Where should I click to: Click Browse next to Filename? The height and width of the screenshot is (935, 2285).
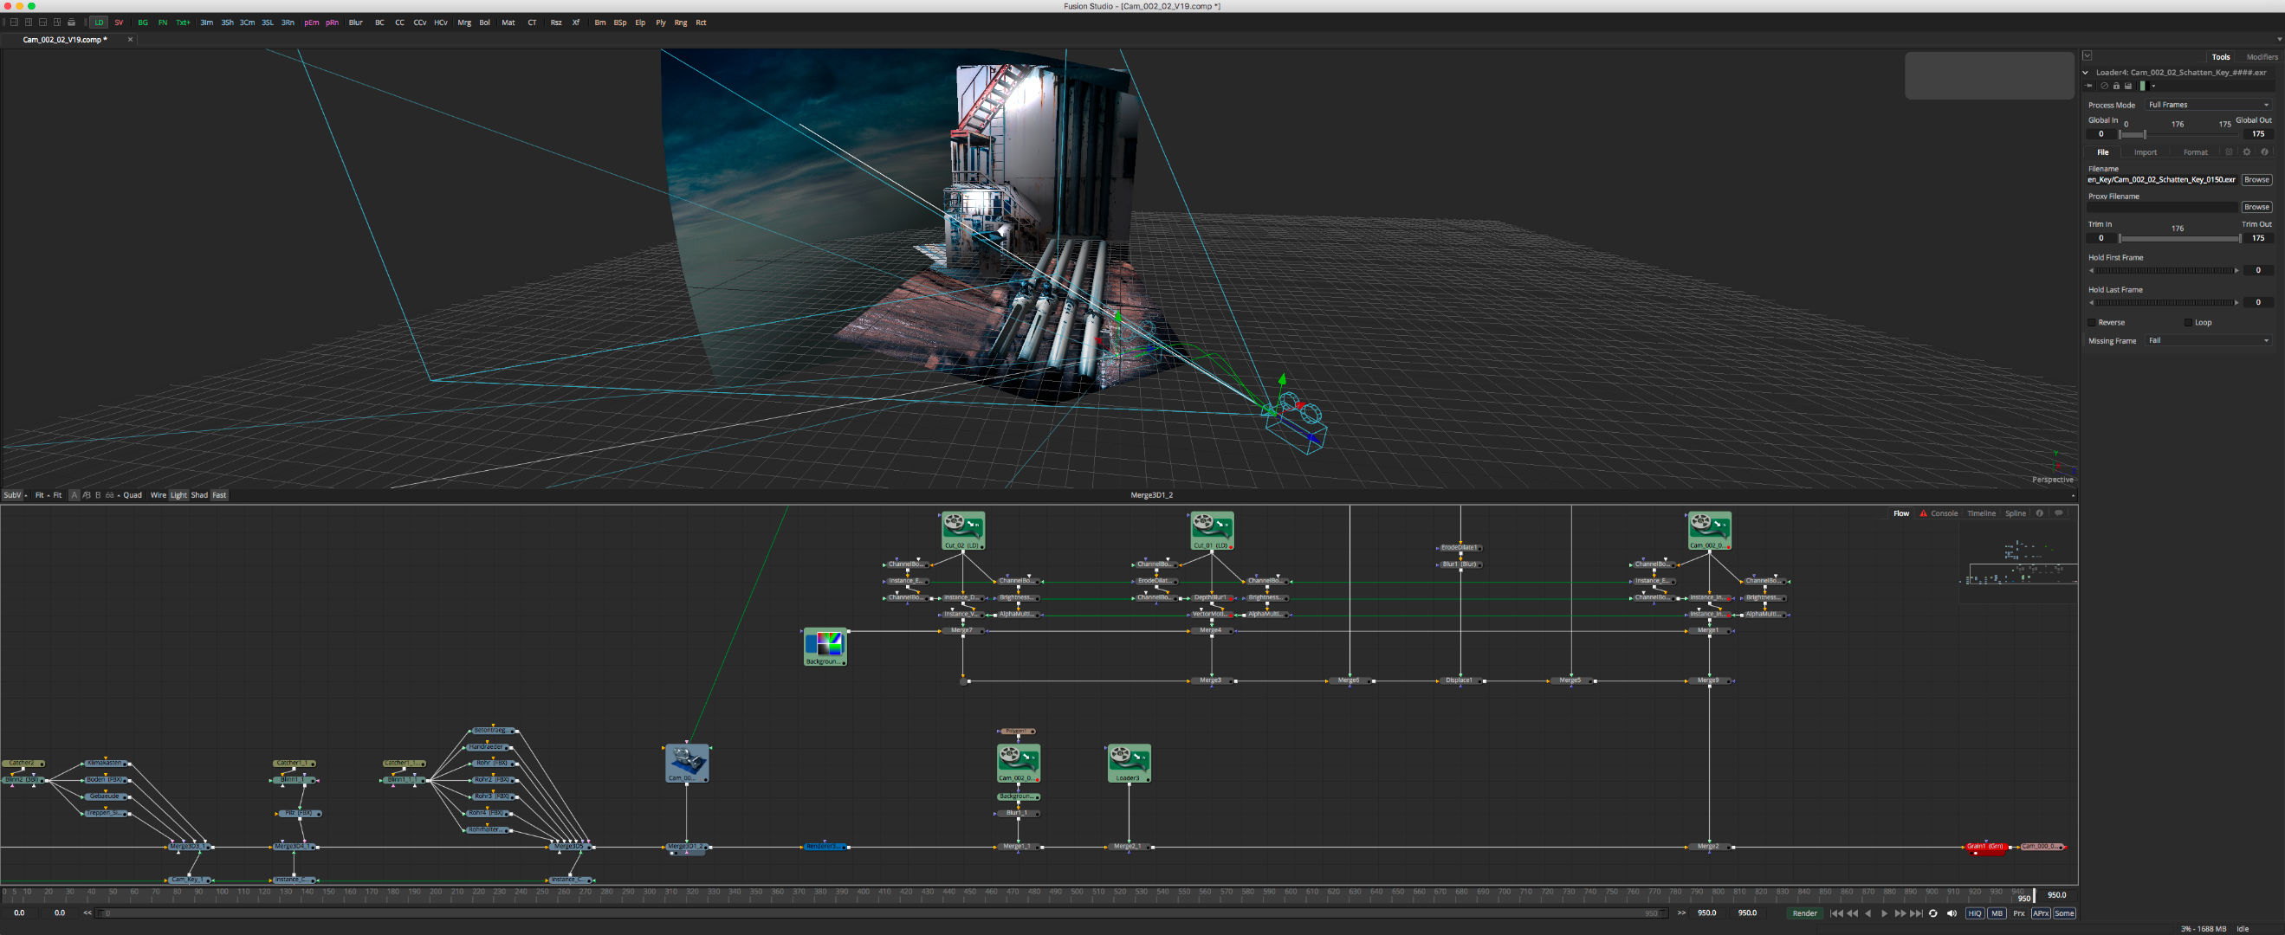(2256, 180)
